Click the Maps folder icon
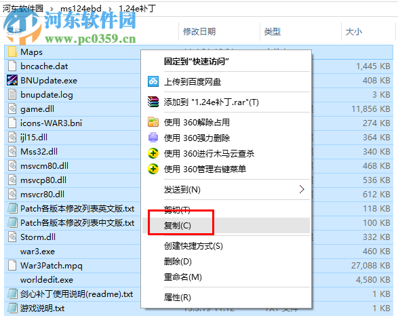The image size is (398, 320). (x=12, y=52)
